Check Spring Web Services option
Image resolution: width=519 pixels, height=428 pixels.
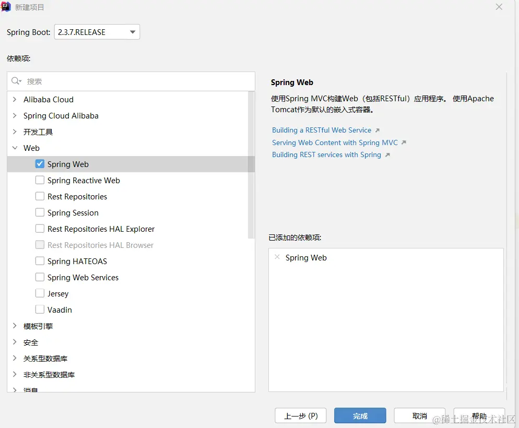click(x=40, y=277)
